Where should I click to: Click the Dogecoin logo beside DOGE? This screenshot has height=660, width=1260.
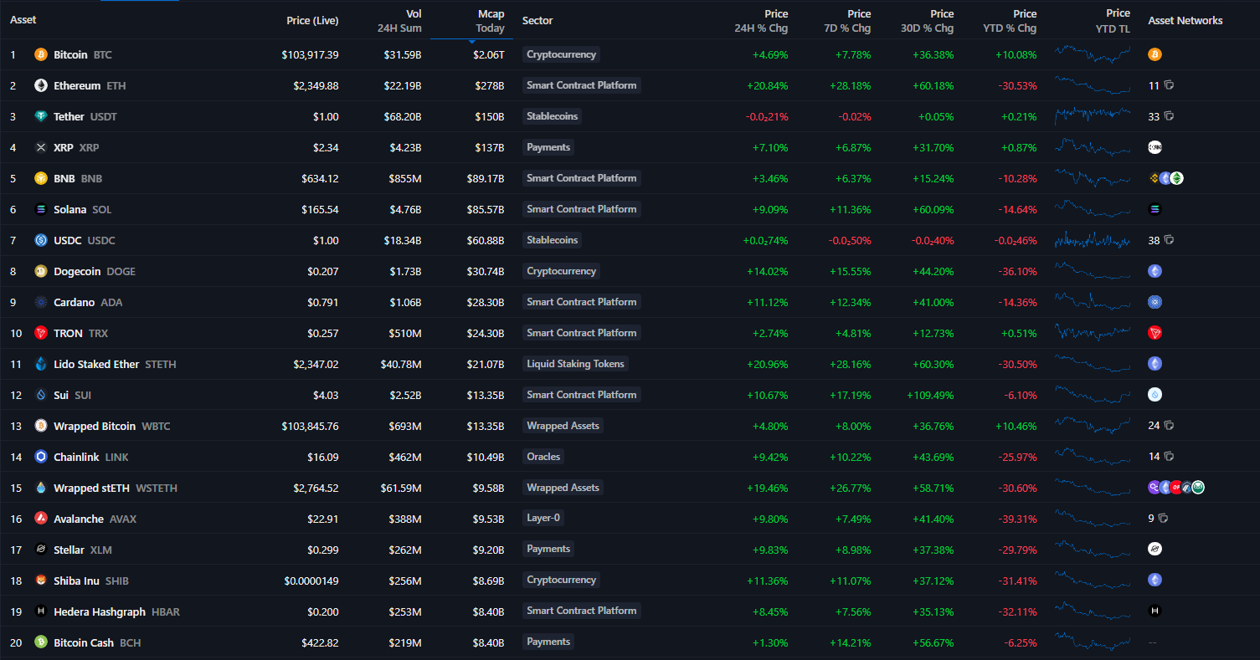coord(41,271)
